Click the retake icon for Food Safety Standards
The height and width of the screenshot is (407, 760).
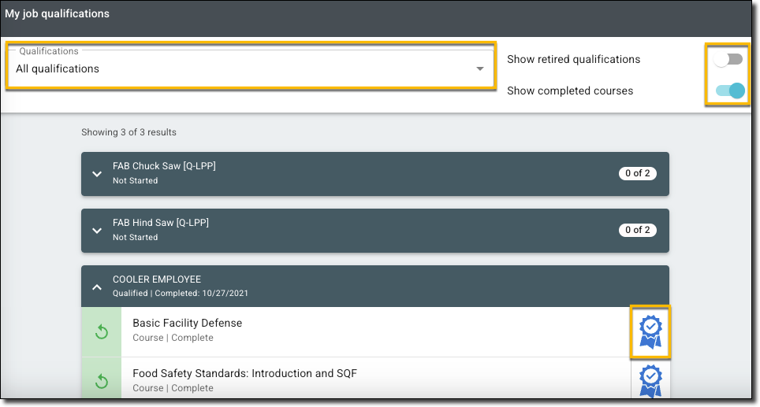[101, 381]
